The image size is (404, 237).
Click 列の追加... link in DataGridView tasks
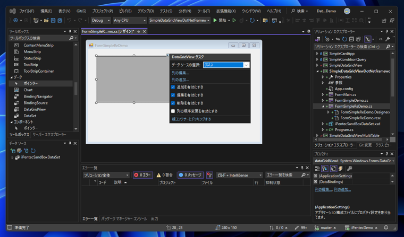[180, 80]
